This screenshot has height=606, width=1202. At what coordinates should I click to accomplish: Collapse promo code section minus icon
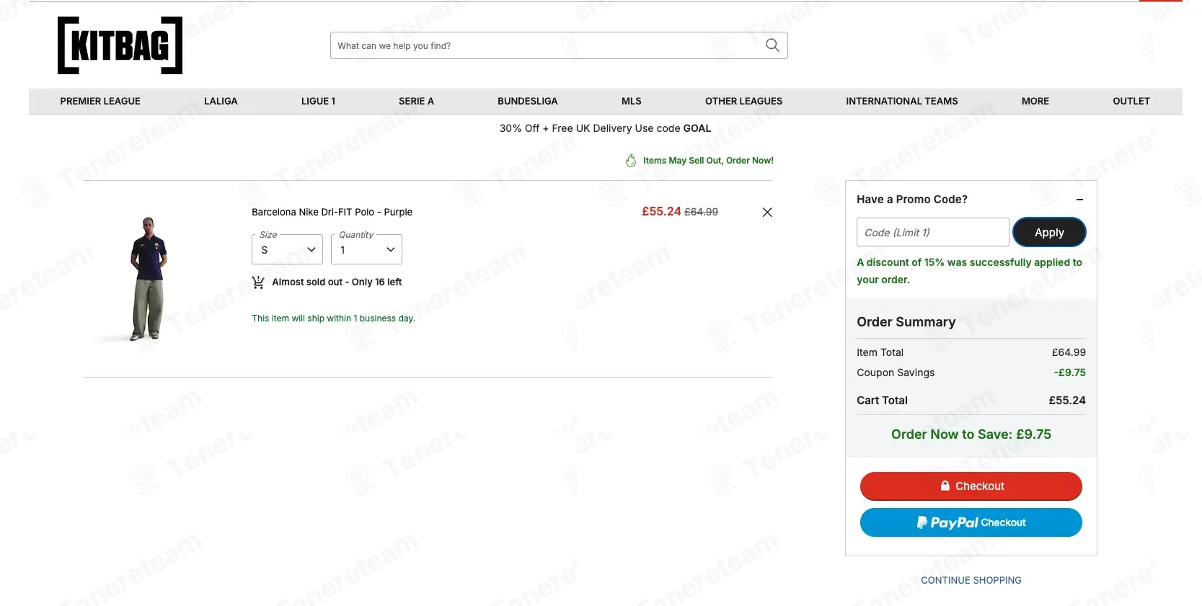tap(1079, 200)
